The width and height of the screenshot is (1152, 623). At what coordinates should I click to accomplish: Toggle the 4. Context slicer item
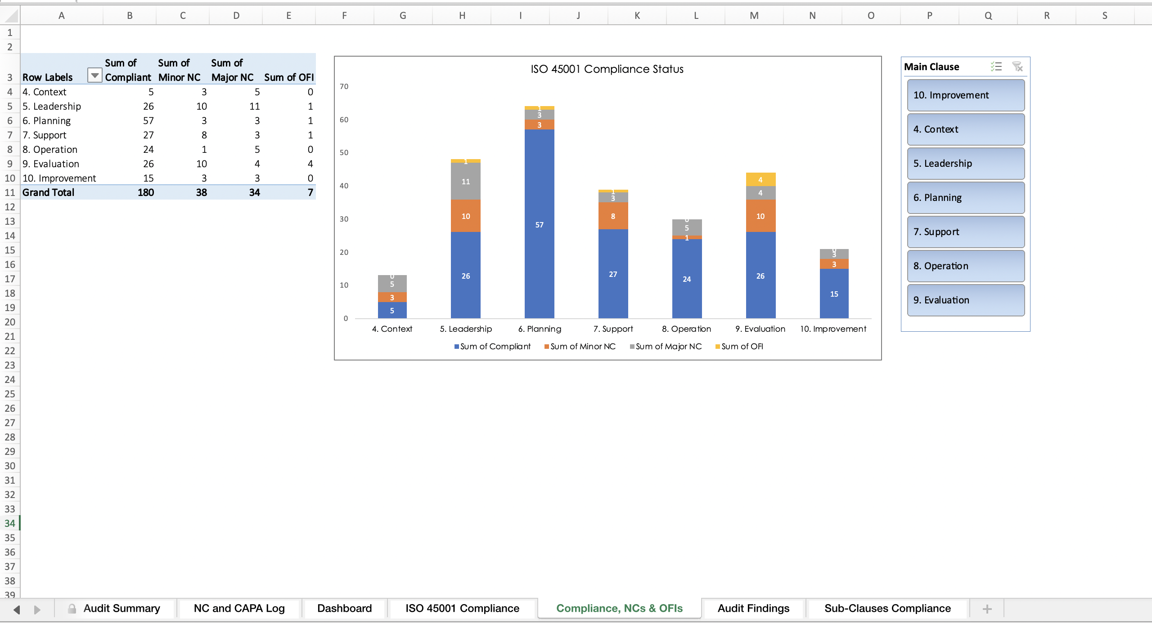(966, 129)
